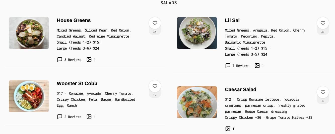Open Caesar Salad photo gallery icon
The width and height of the screenshot is (335, 134).
pyautogui.click(x=228, y=129)
